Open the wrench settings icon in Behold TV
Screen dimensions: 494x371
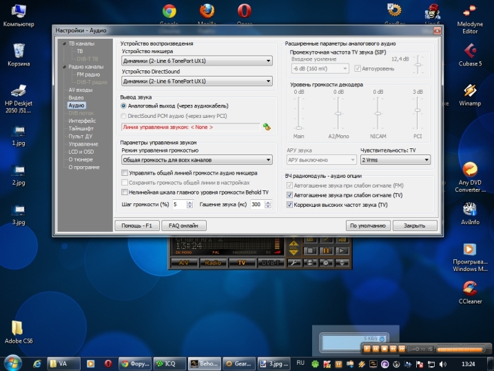292,263
